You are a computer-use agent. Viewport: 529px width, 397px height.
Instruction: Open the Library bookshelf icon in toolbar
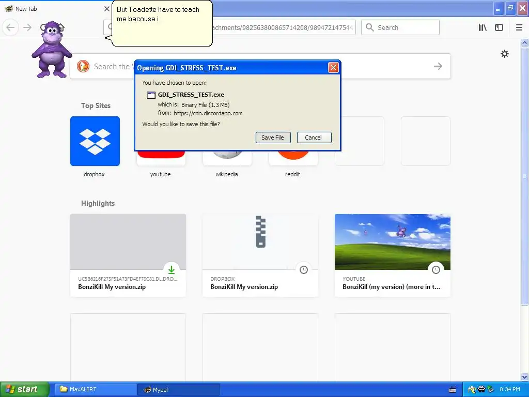coord(483,27)
